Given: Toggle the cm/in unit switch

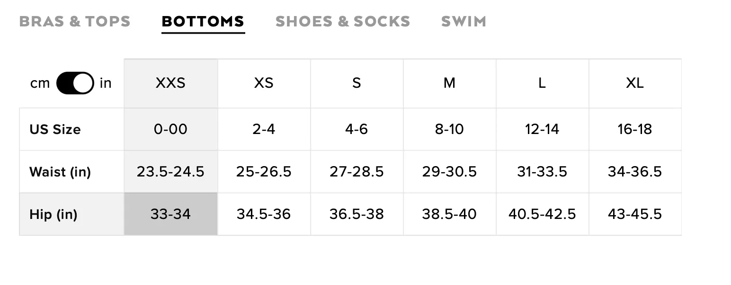Looking at the screenshot, I should click(75, 83).
